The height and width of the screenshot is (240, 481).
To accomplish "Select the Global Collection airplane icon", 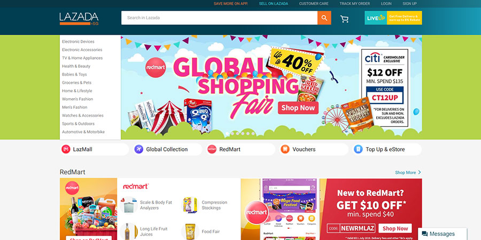I will pos(139,149).
